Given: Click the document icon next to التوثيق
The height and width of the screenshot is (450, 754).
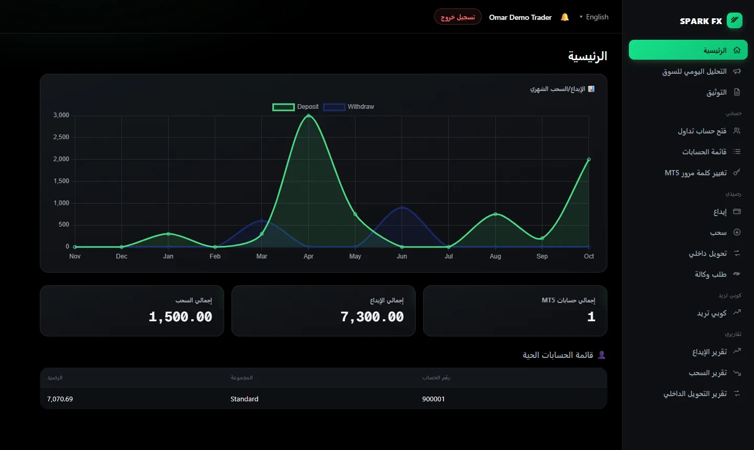Looking at the screenshot, I should [737, 92].
